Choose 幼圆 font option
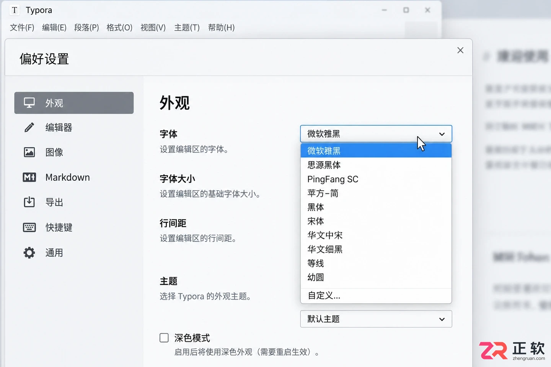Image resolution: width=551 pixels, height=367 pixels. click(376, 277)
